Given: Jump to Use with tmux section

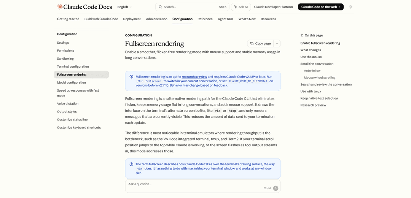Looking at the screenshot, I should coord(311,91).
